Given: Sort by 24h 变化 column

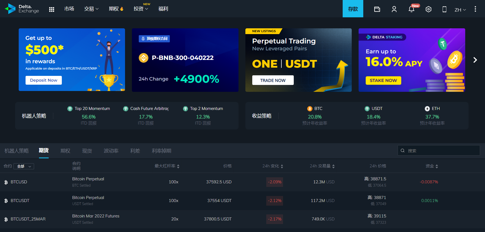Looking at the screenshot, I should point(273,166).
